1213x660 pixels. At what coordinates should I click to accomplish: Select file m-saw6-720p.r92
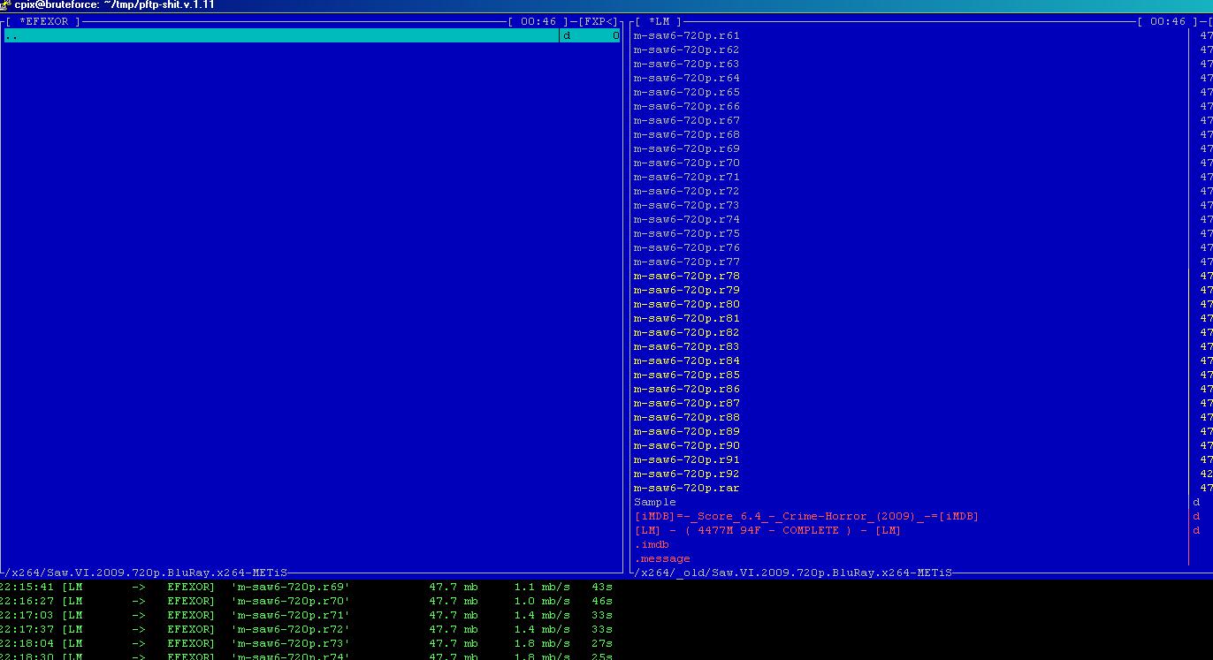coord(686,474)
